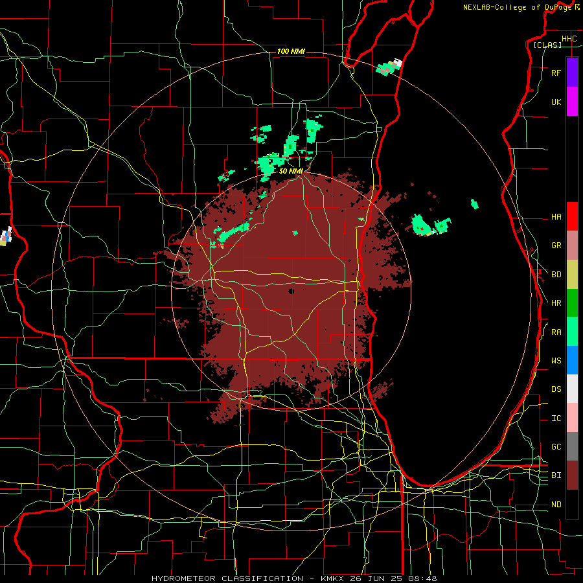Click the black radar site dot at center
The image size is (583, 583).
(291, 291)
